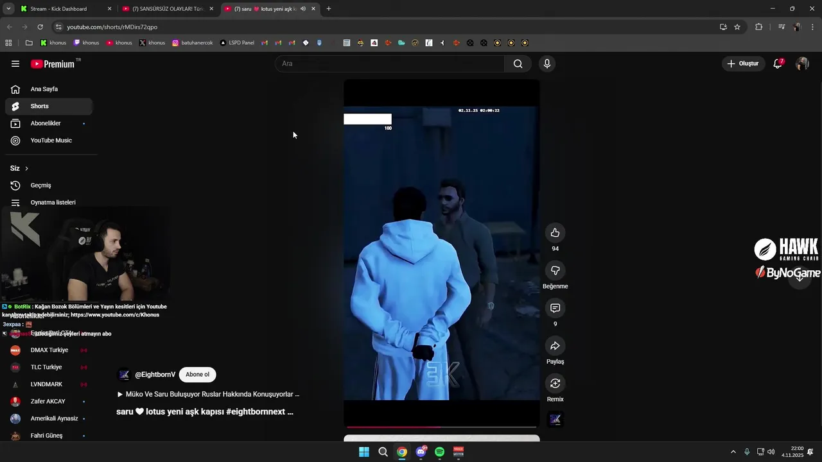The height and width of the screenshot is (462, 822).
Task: Open Zafer AKCAY subscription channel
Action: (49, 402)
